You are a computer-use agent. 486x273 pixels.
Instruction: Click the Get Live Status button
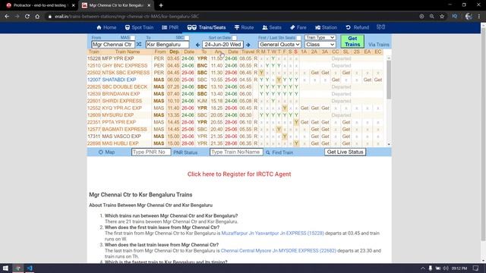pos(345,152)
